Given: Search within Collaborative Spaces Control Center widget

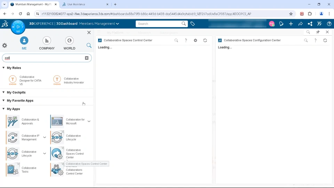Looking at the screenshot, I should coord(176,40).
